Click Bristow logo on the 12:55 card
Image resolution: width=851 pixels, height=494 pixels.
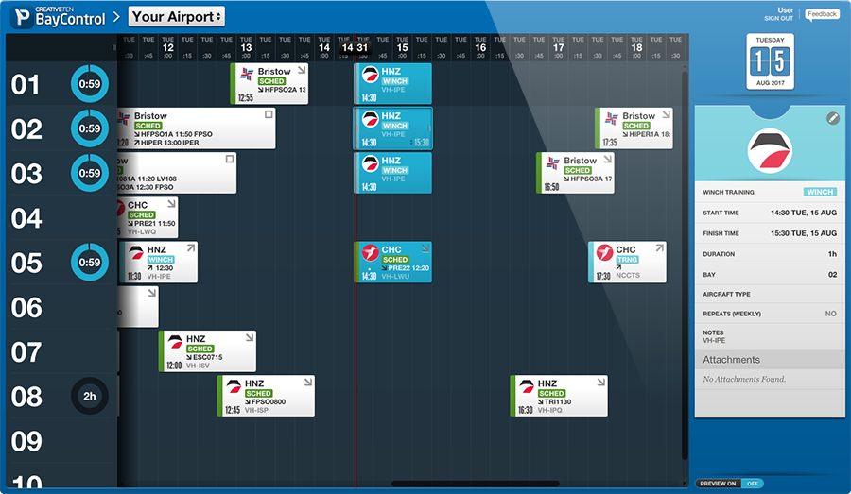tap(247, 74)
